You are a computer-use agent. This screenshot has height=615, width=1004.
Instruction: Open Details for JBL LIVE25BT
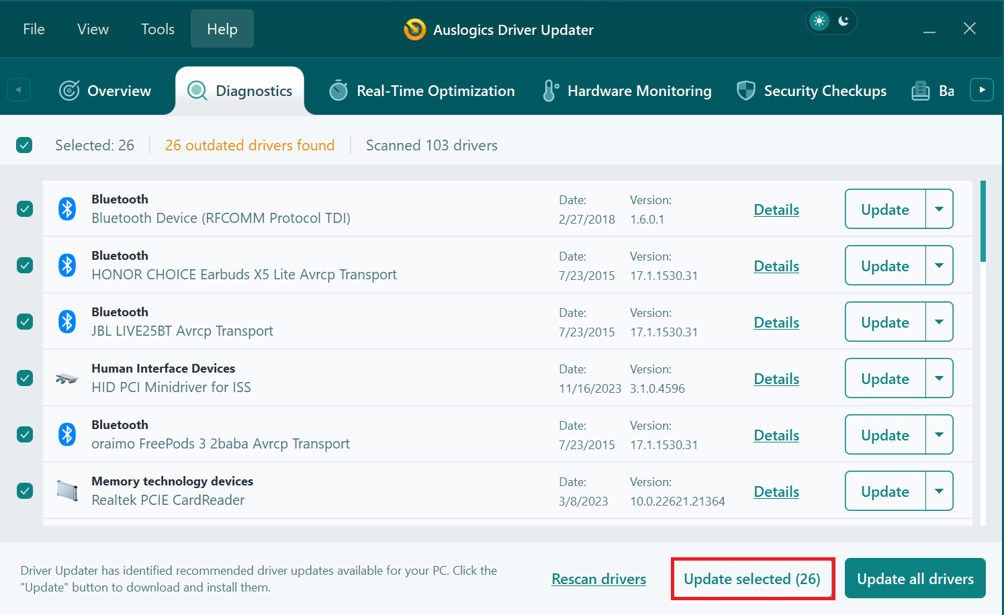click(x=776, y=322)
